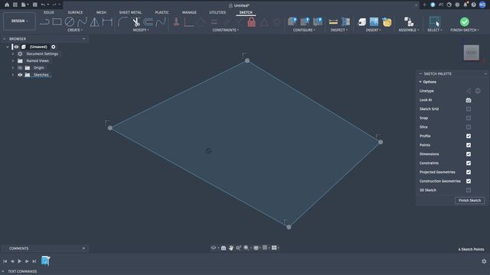The height and width of the screenshot is (275, 490).
Task: Select the Fillet tool
Action: coord(122,22)
